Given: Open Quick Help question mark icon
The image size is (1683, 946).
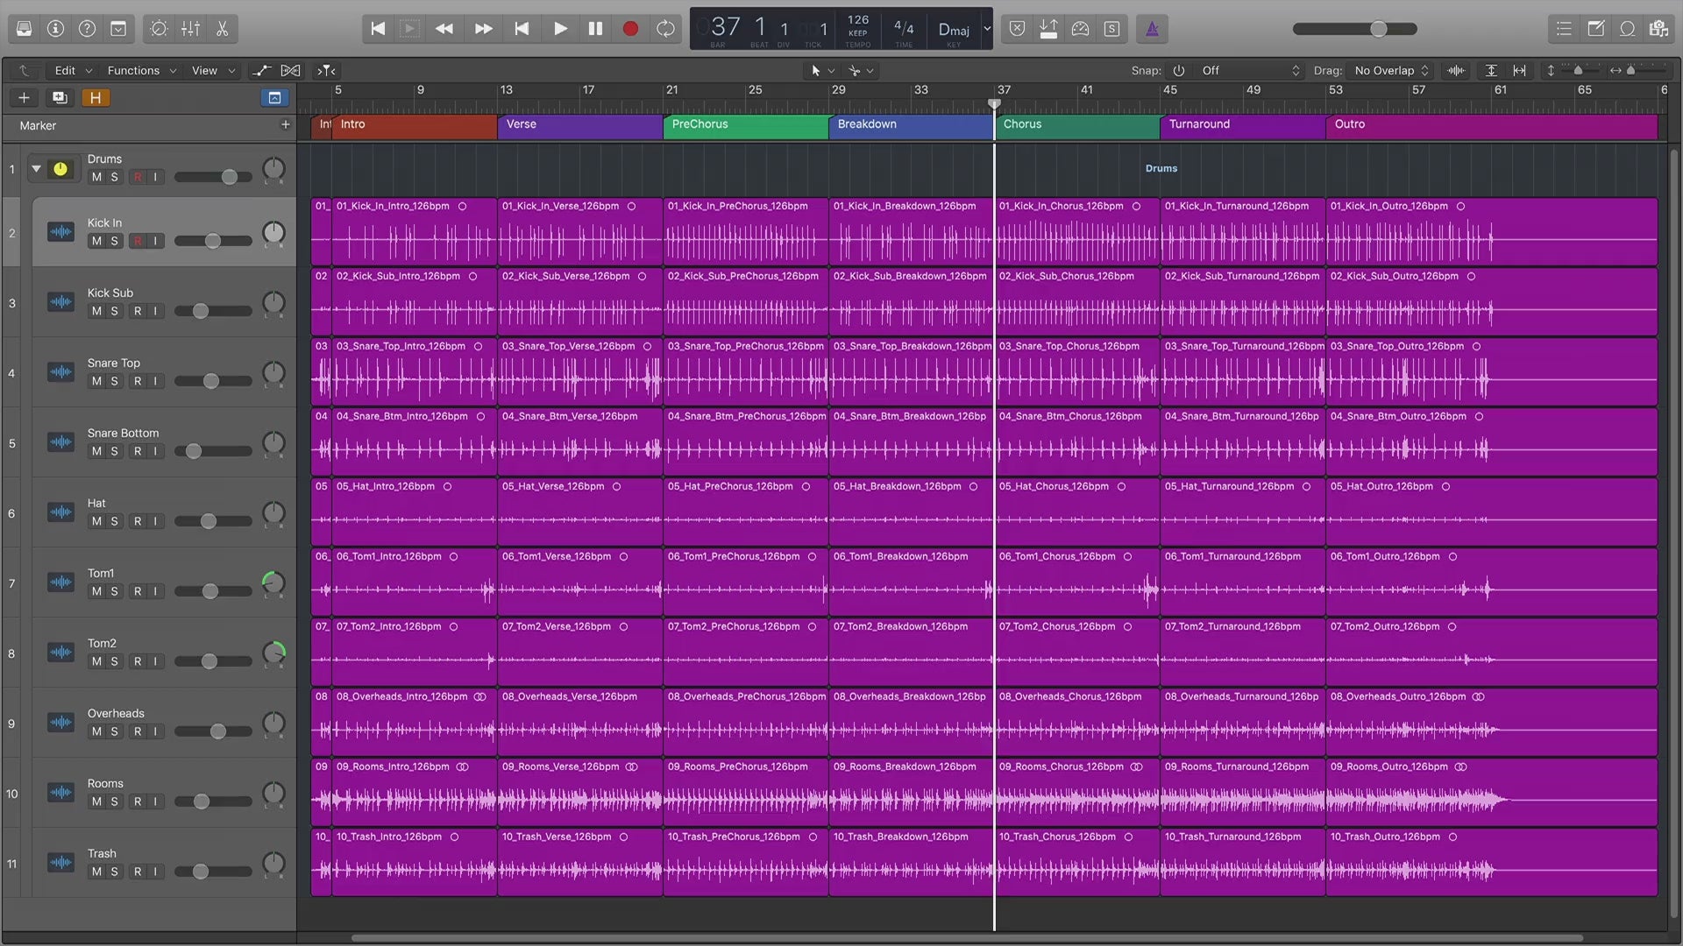Looking at the screenshot, I should 87,29.
